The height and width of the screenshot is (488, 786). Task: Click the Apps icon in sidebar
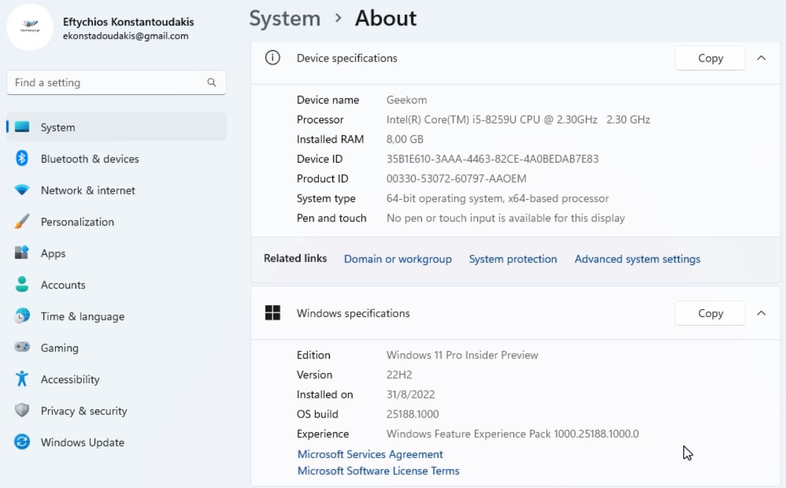coord(22,254)
